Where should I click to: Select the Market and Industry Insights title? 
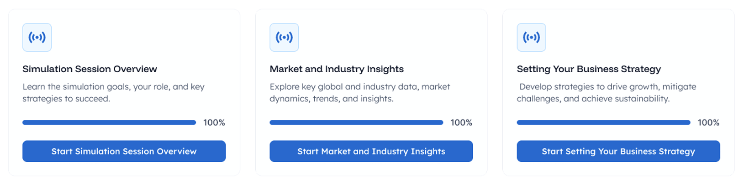point(337,69)
